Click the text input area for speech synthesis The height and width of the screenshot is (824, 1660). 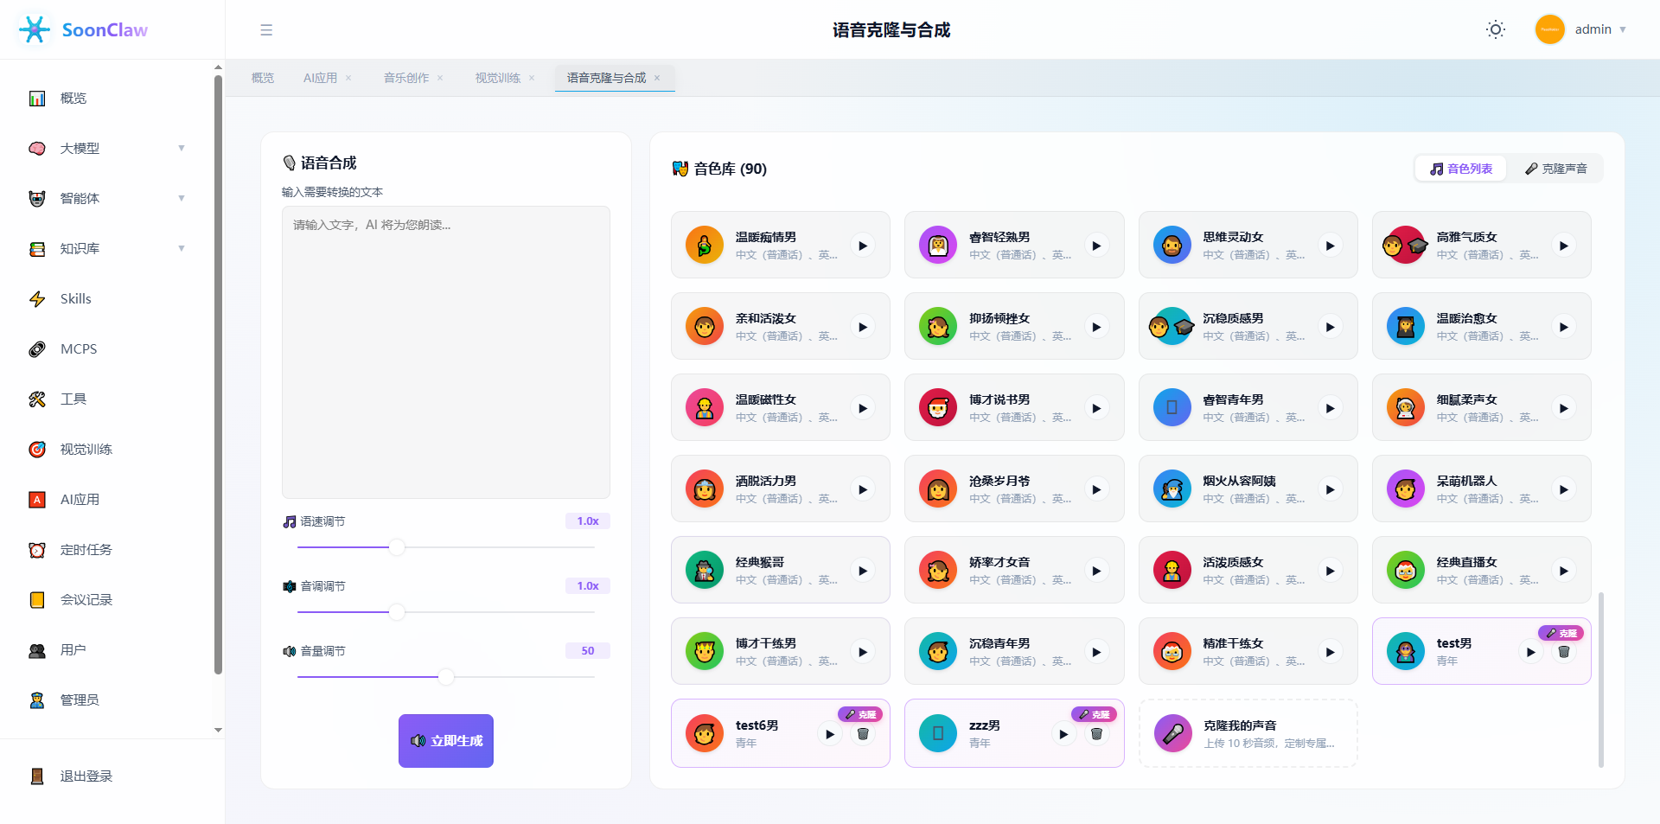tap(446, 352)
